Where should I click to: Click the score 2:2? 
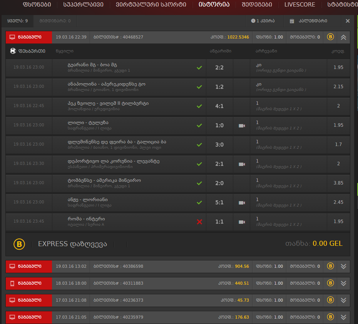pyautogui.click(x=219, y=68)
